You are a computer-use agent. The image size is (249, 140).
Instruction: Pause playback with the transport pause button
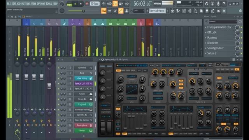point(75,3)
